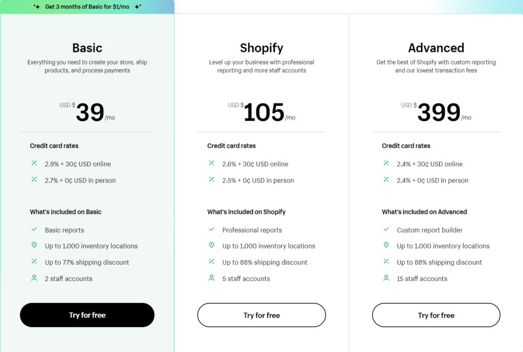Click the percent icon beside 2.9% online rate

(34, 163)
